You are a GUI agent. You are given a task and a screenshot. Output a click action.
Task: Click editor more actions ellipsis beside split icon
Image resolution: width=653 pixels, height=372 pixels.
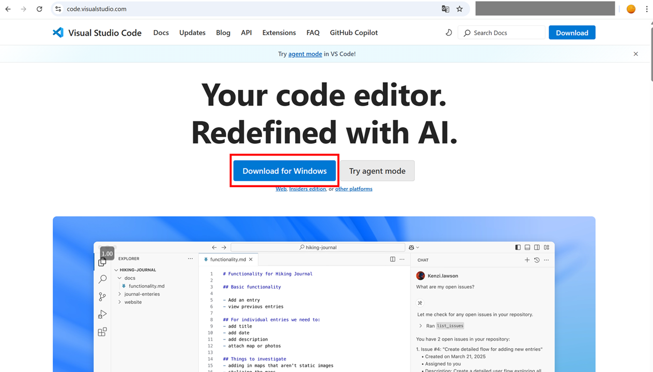click(402, 259)
